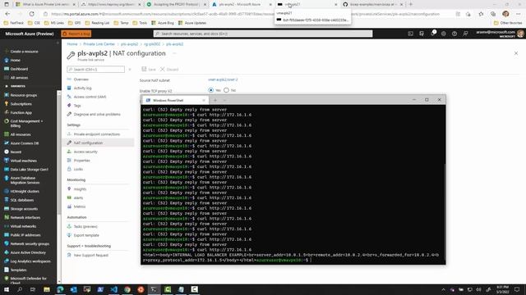Select the Windows PowerShell tab
Viewport: 526px width, 295px height.
pyautogui.click(x=174, y=100)
